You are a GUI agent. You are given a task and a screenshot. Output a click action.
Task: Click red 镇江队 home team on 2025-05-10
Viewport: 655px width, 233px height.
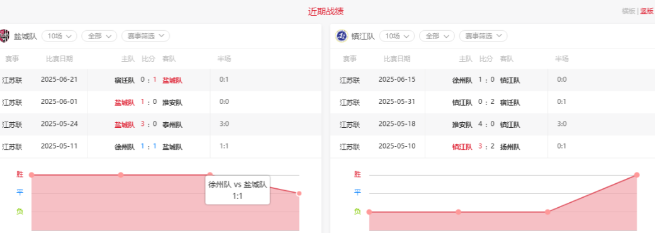pyautogui.click(x=462, y=147)
